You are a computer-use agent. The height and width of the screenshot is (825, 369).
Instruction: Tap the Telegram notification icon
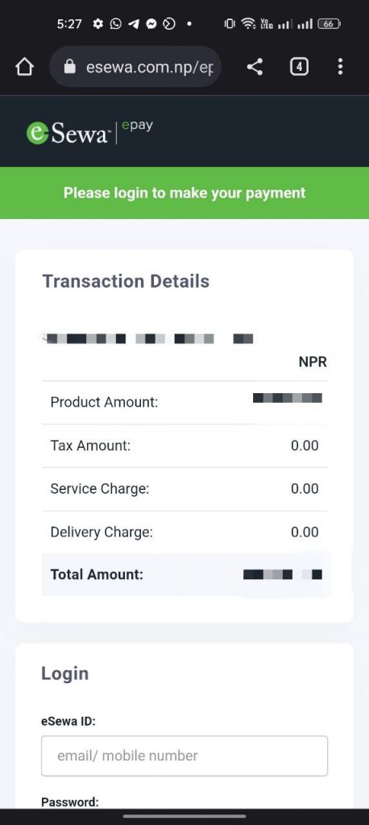[x=134, y=23]
